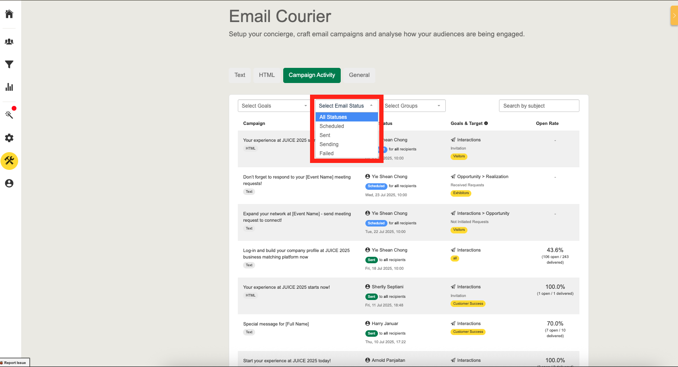Click the Sent badge in Sherlly Septiani's row
678x367 pixels.
pos(371,297)
